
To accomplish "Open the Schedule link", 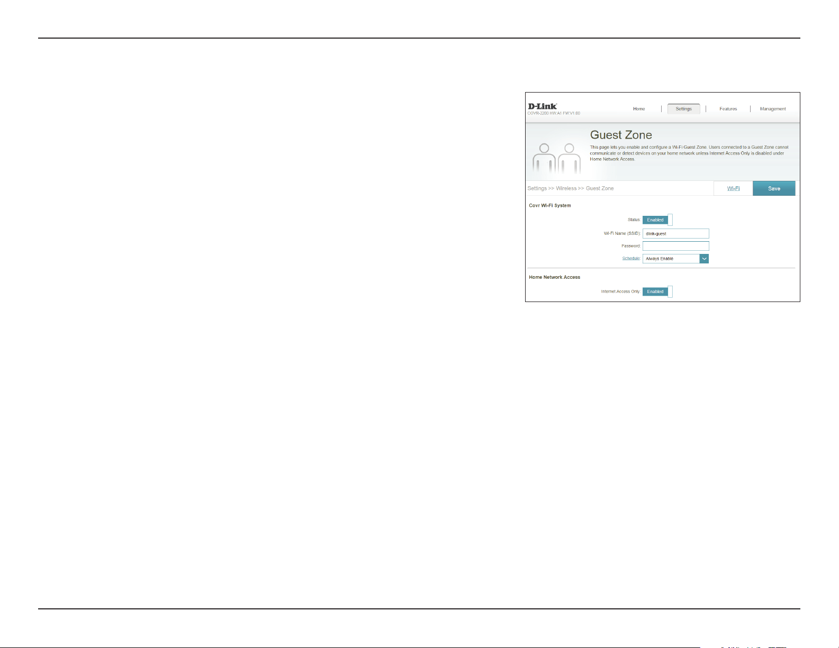I will (631, 259).
